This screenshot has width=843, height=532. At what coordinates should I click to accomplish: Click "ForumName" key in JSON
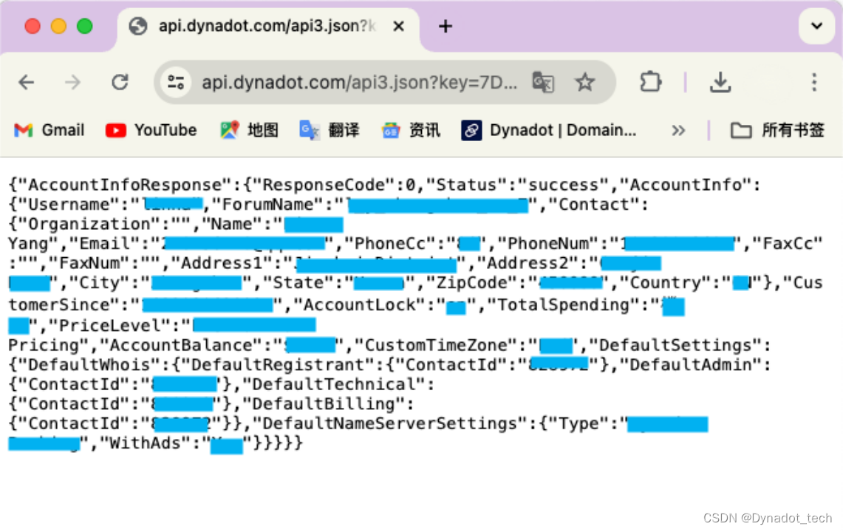pos(267,205)
